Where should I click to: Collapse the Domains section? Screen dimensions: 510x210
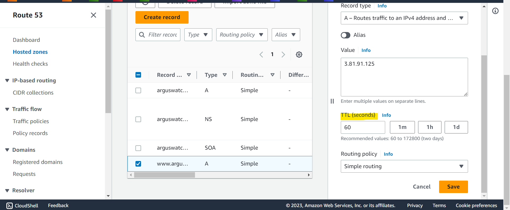pos(7,150)
